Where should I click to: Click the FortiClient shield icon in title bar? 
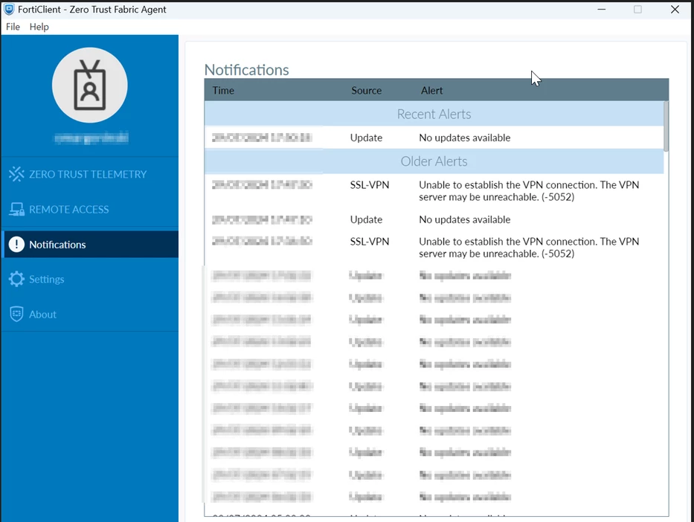point(9,9)
